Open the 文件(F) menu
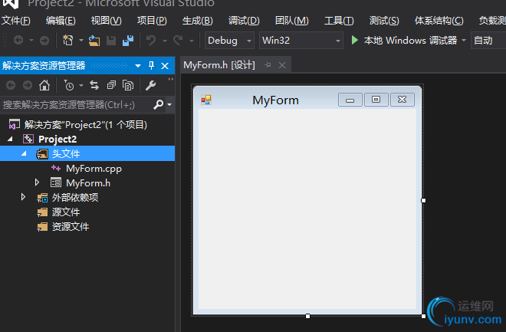The image size is (506, 332). [x=16, y=21]
